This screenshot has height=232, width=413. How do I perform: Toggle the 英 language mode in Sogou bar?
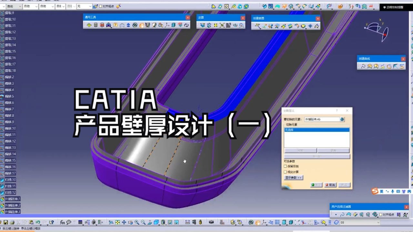[x=382, y=191]
